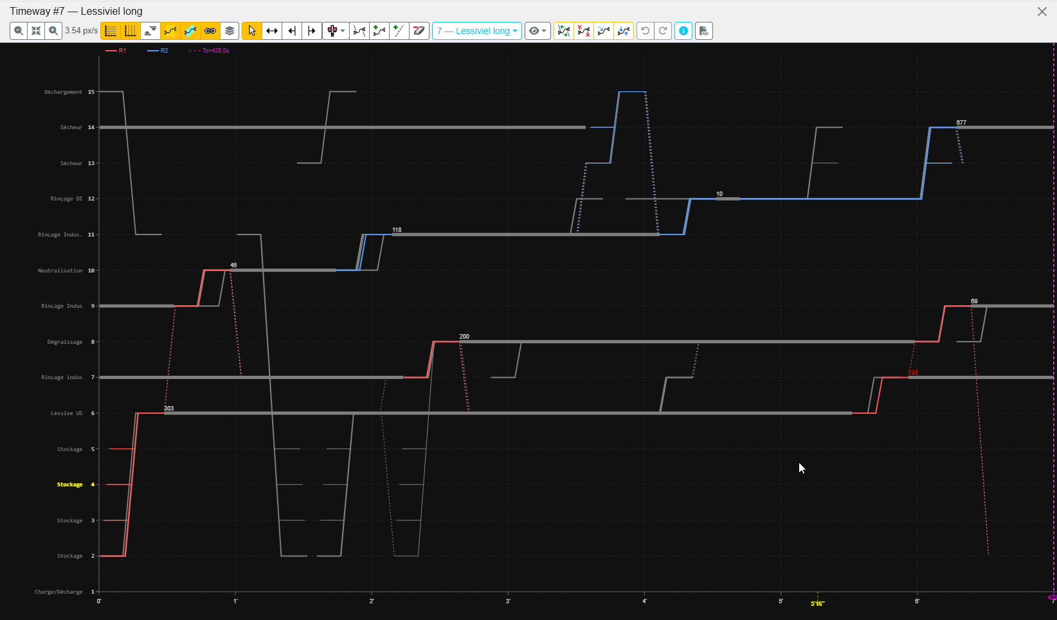Toggle horizontal grid lines display

coord(111,31)
